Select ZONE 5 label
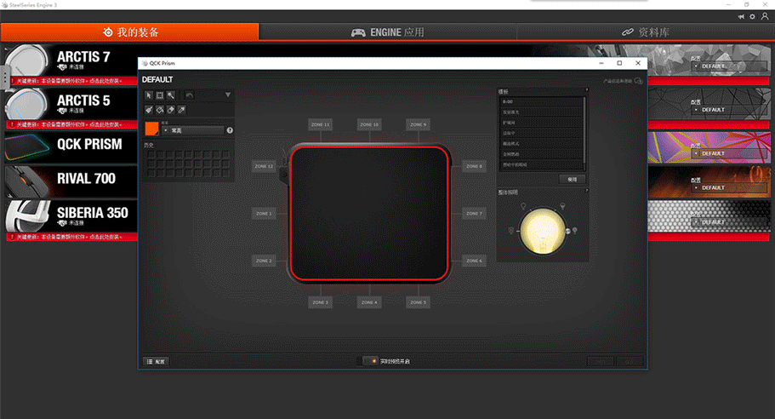 click(419, 302)
